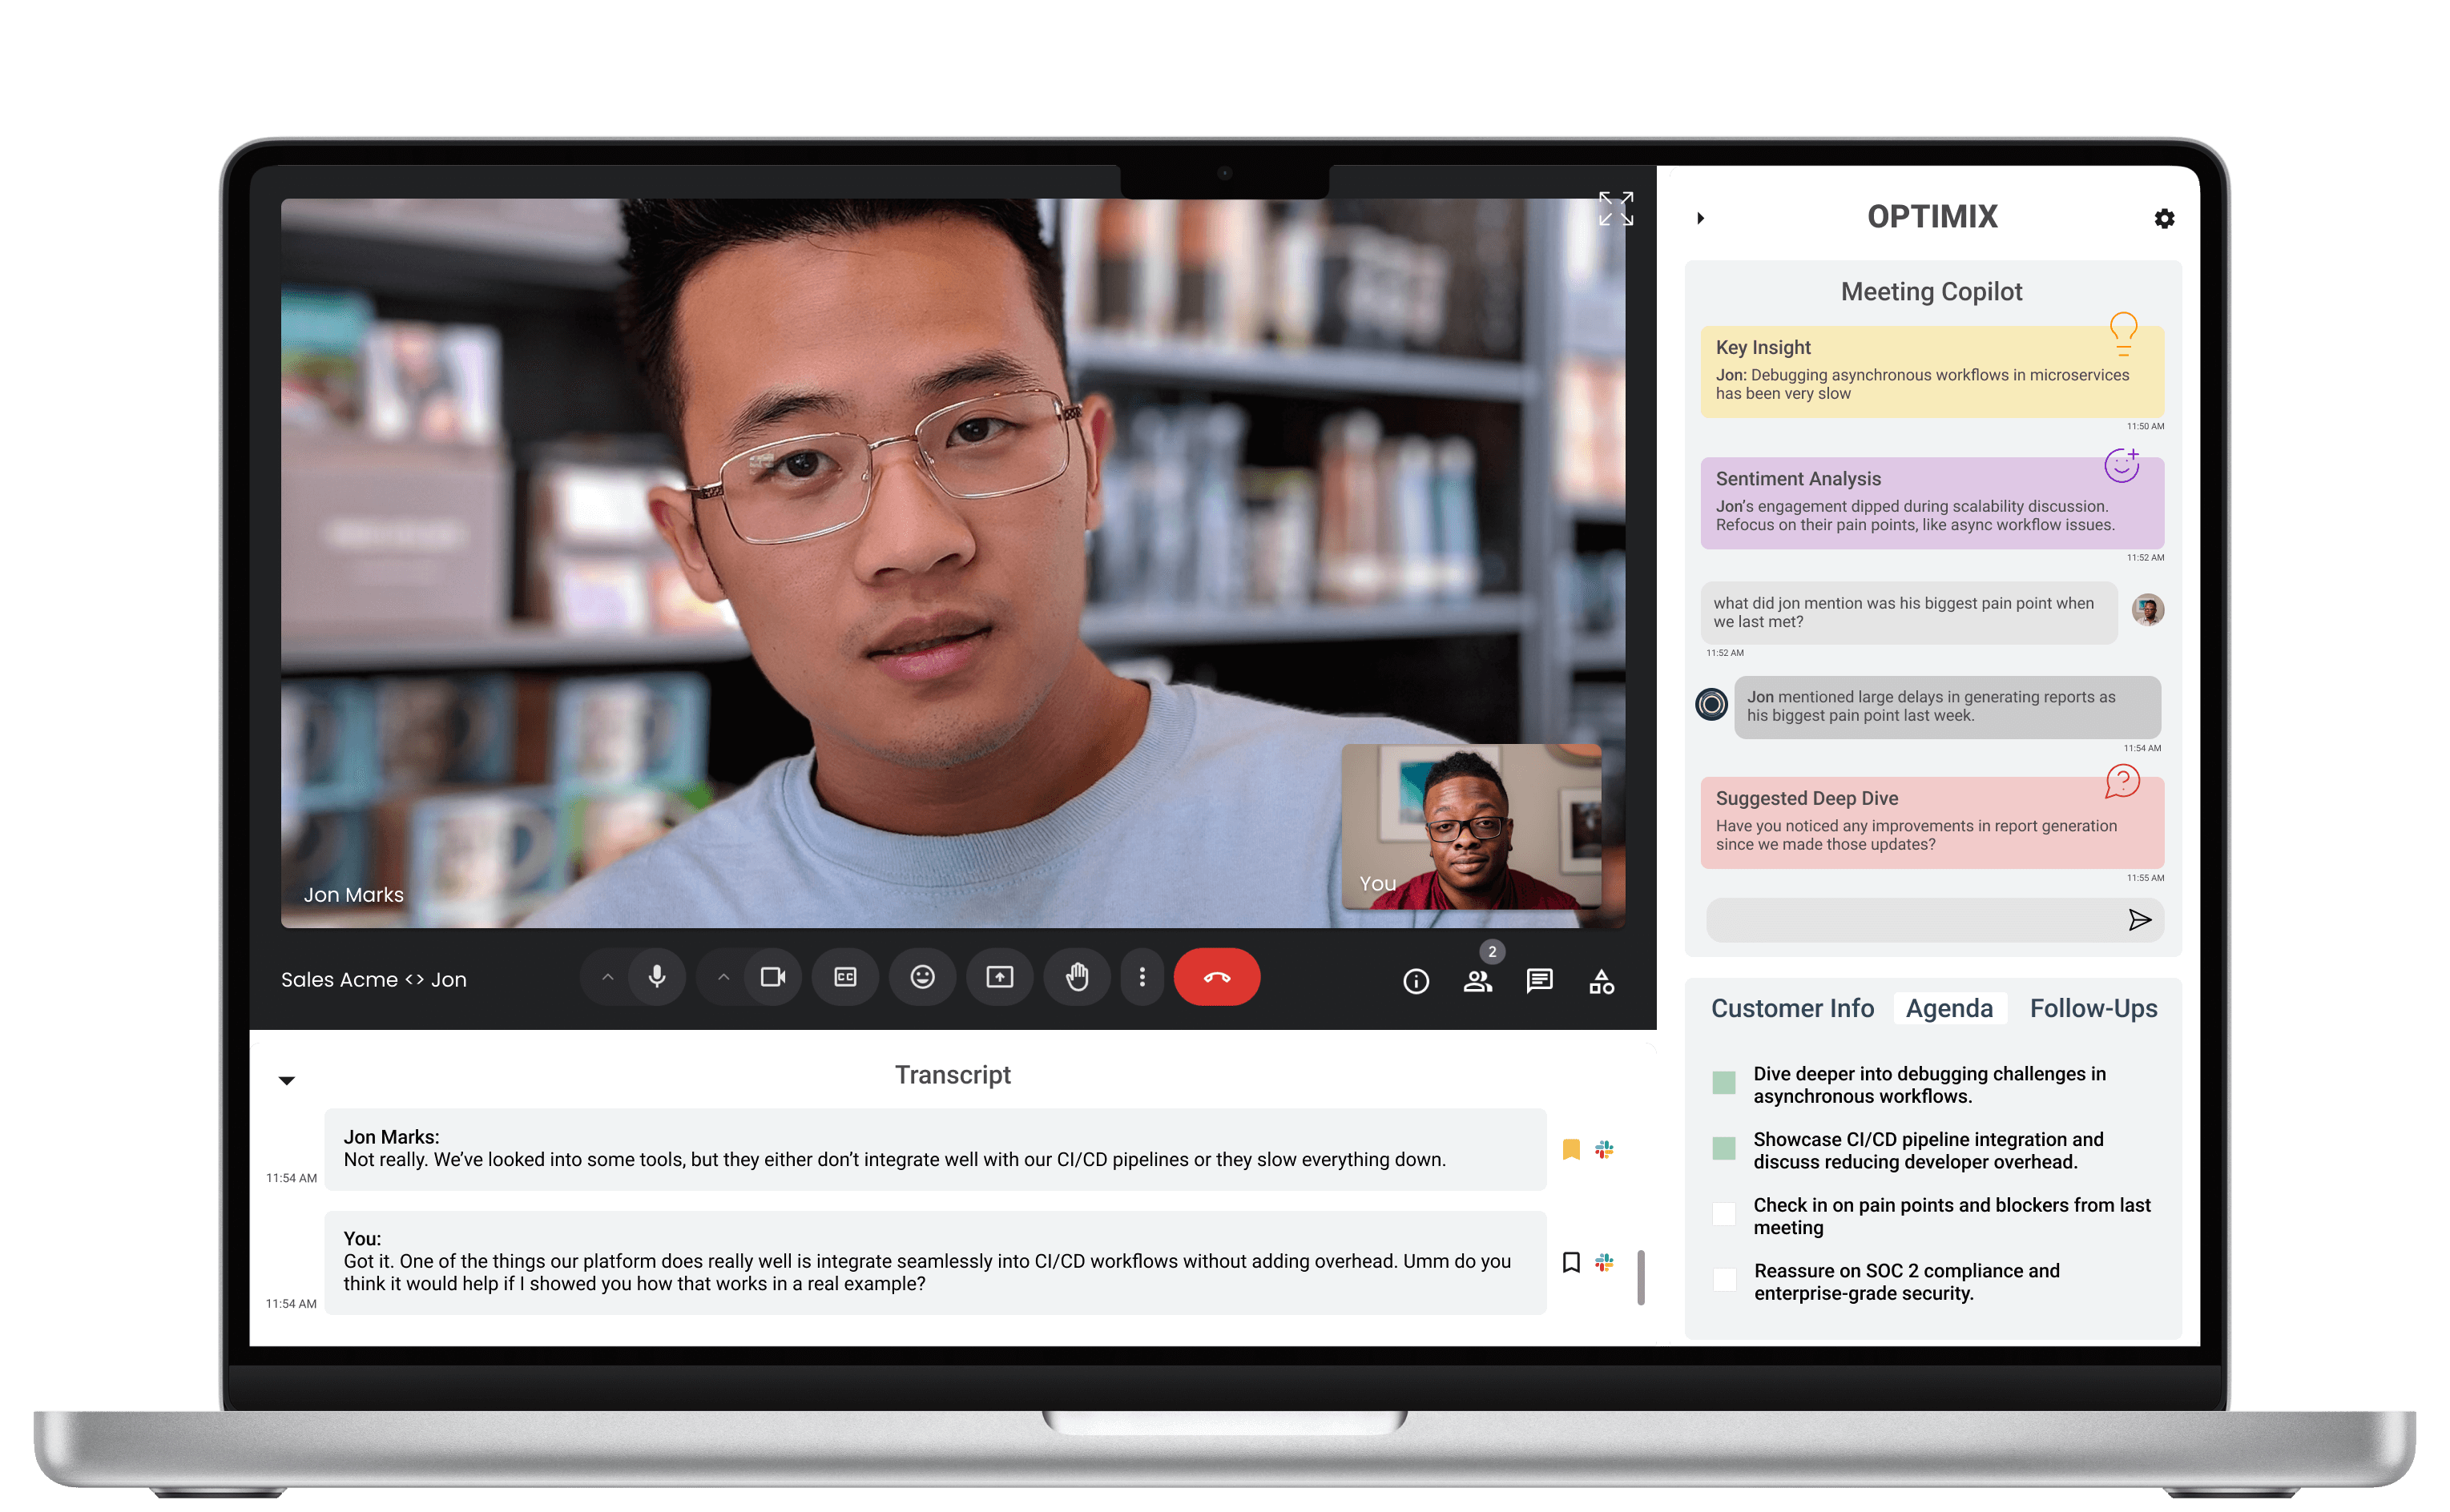Enable captions/subtitles icon
The image size is (2450, 1512).
coord(844,976)
